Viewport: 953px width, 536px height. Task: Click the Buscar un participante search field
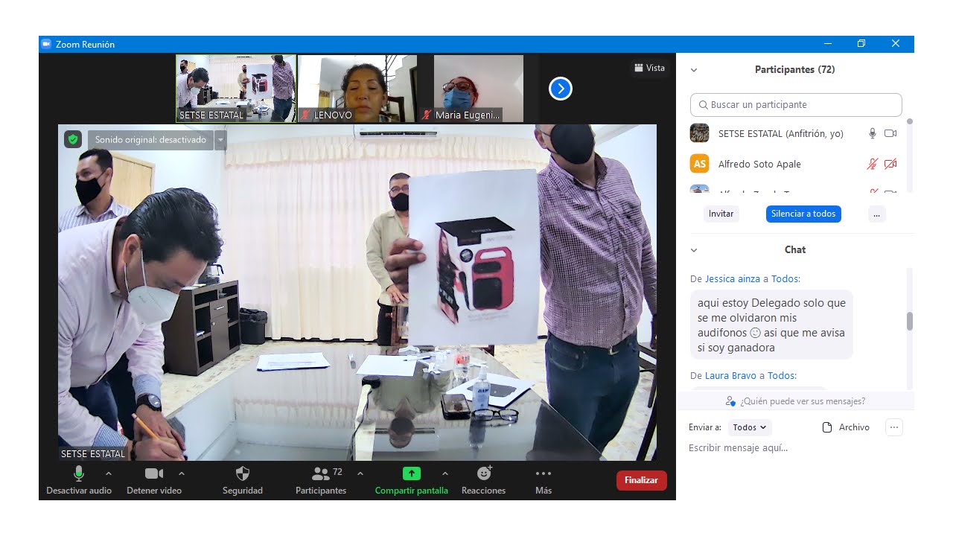(x=796, y=105)
